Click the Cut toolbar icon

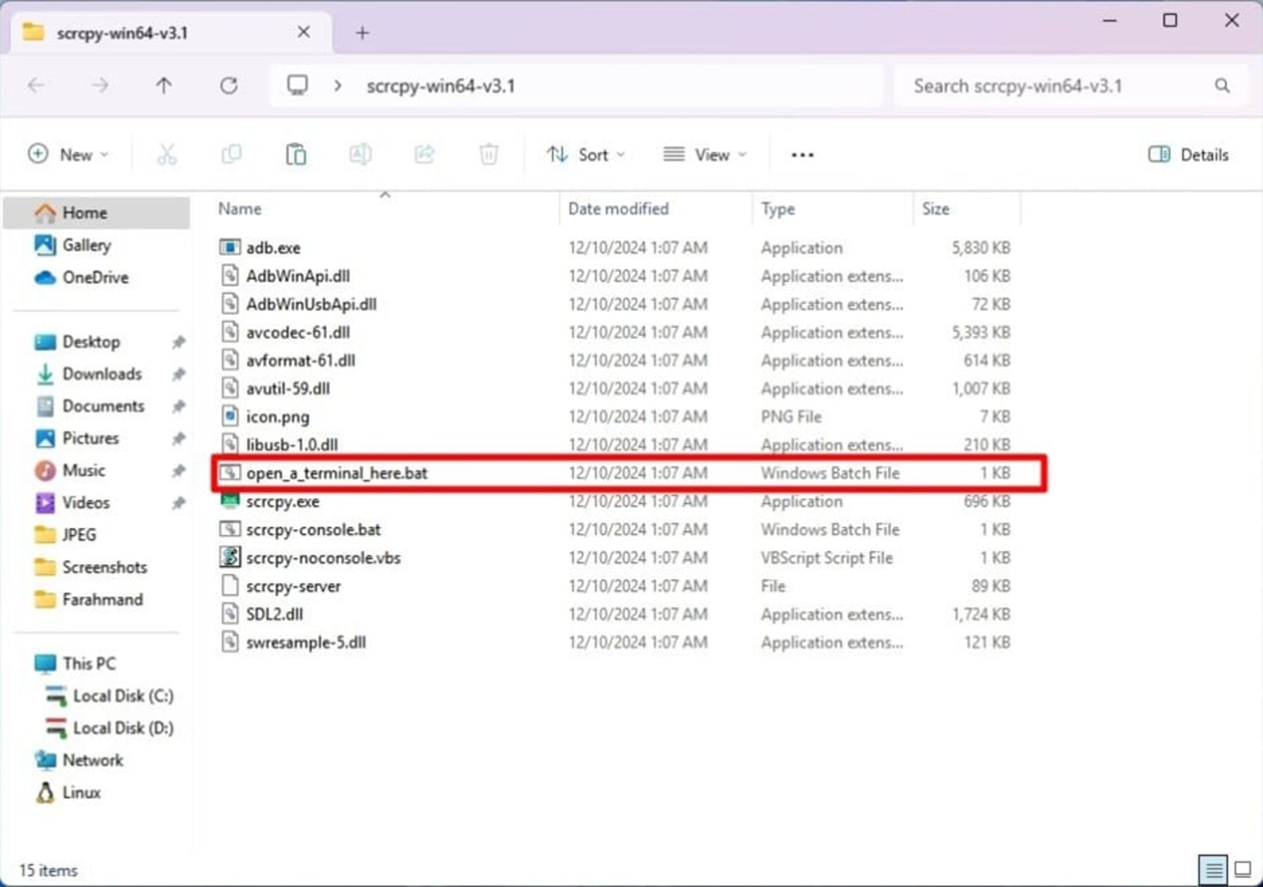(x=166, y=155)
